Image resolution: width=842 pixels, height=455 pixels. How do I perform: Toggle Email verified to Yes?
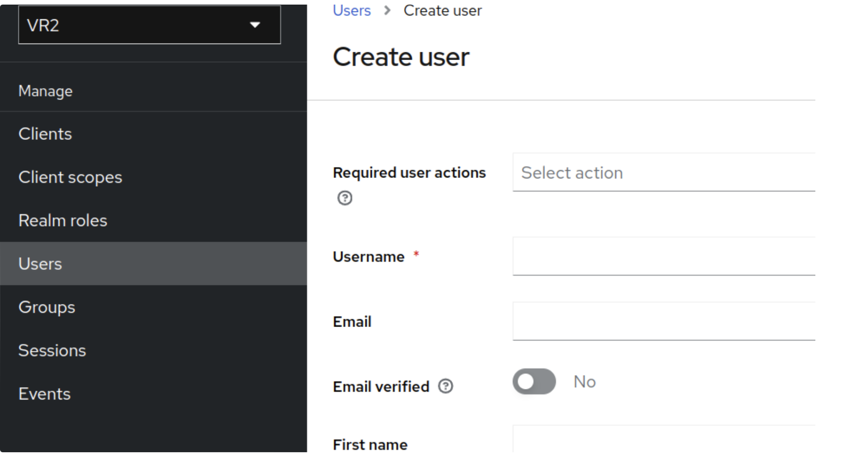(x=534, y=382)
